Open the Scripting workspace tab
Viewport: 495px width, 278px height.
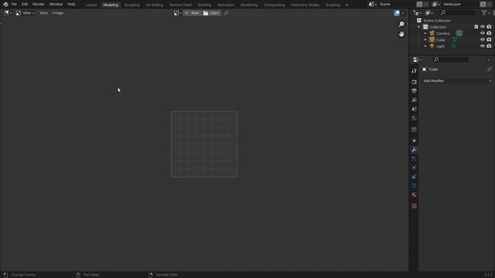[333, 5]
